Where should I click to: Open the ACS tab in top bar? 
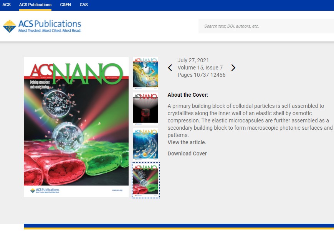[x=7, y=5]
